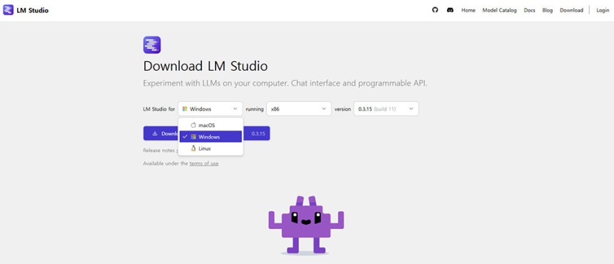Open the GitHub icon link

pyautogui.click(x=435, y=10)
